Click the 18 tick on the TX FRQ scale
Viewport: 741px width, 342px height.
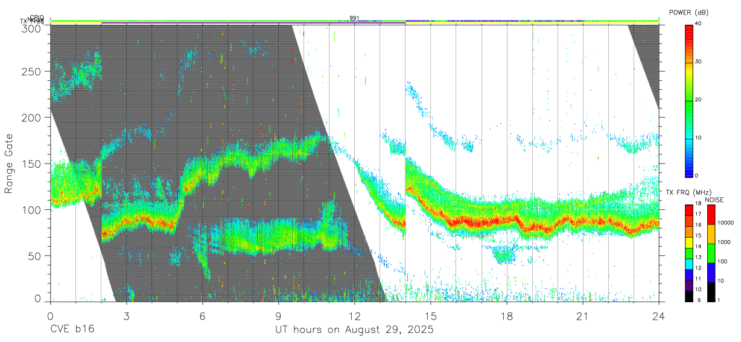coord(698,204)
